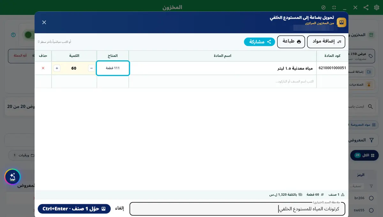Viewport: 383px width, 217px height.
Task: Click the طباعة print button
Action: pyautogui.click(x=291, y=42)
